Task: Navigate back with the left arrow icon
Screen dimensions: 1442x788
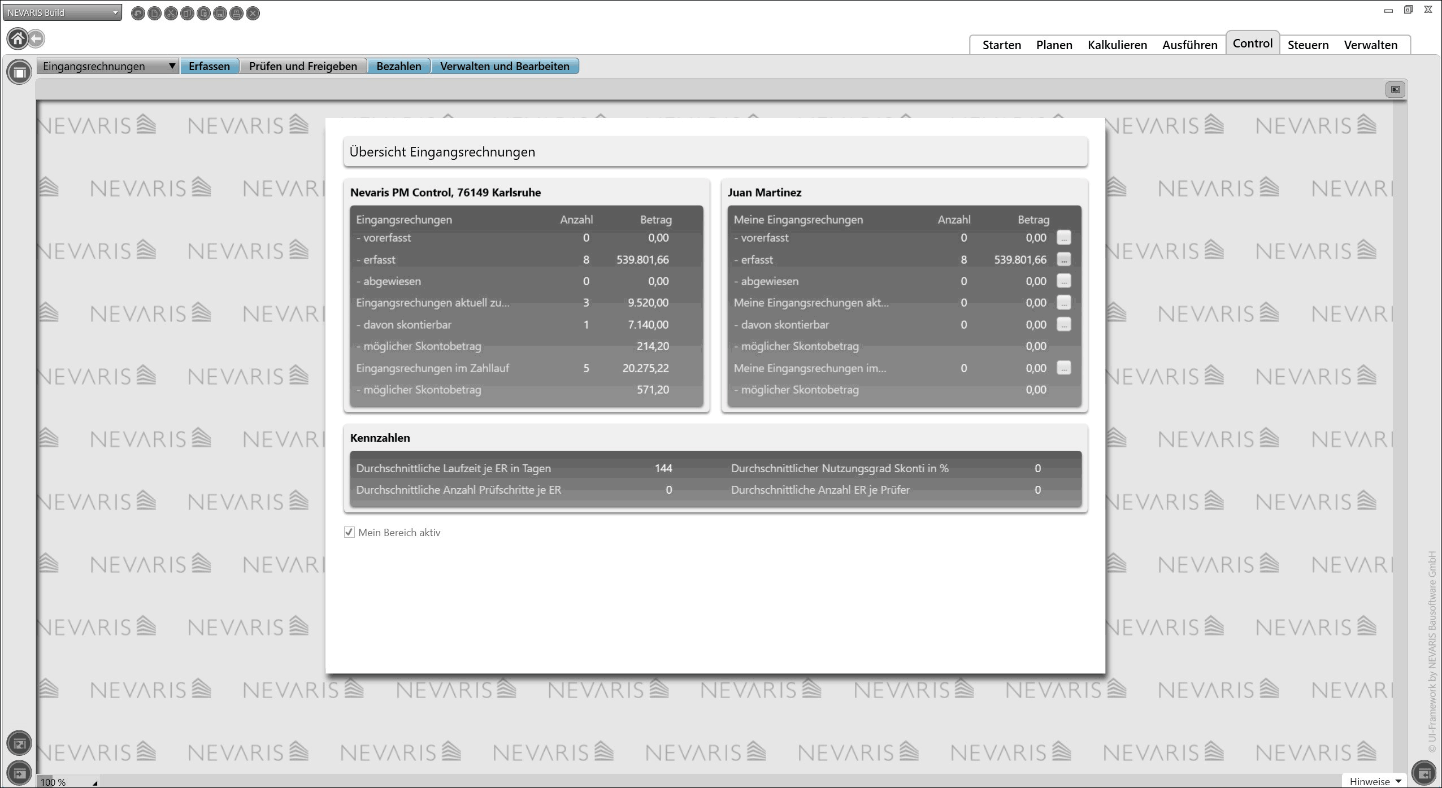Action: (37, 38)
